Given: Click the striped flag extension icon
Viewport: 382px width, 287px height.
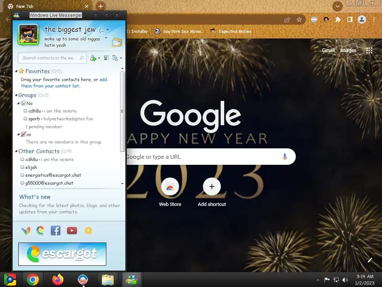Looking at the screenshot, I should [314, 19].
